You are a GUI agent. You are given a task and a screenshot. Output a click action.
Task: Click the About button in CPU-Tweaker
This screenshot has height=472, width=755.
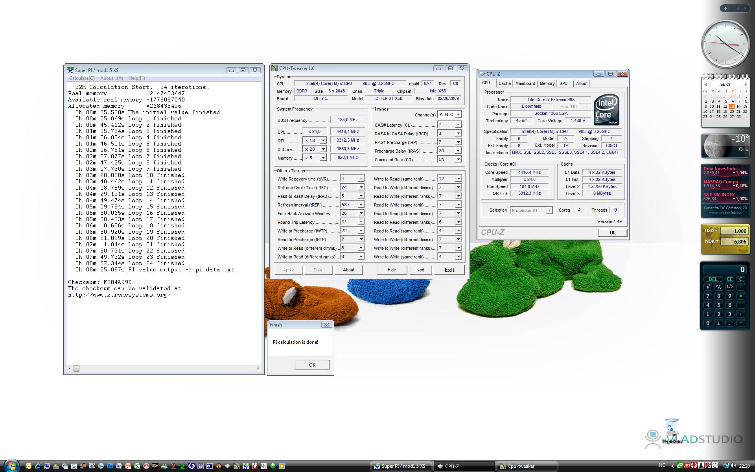pyautogui.click(x=348, y=270)
